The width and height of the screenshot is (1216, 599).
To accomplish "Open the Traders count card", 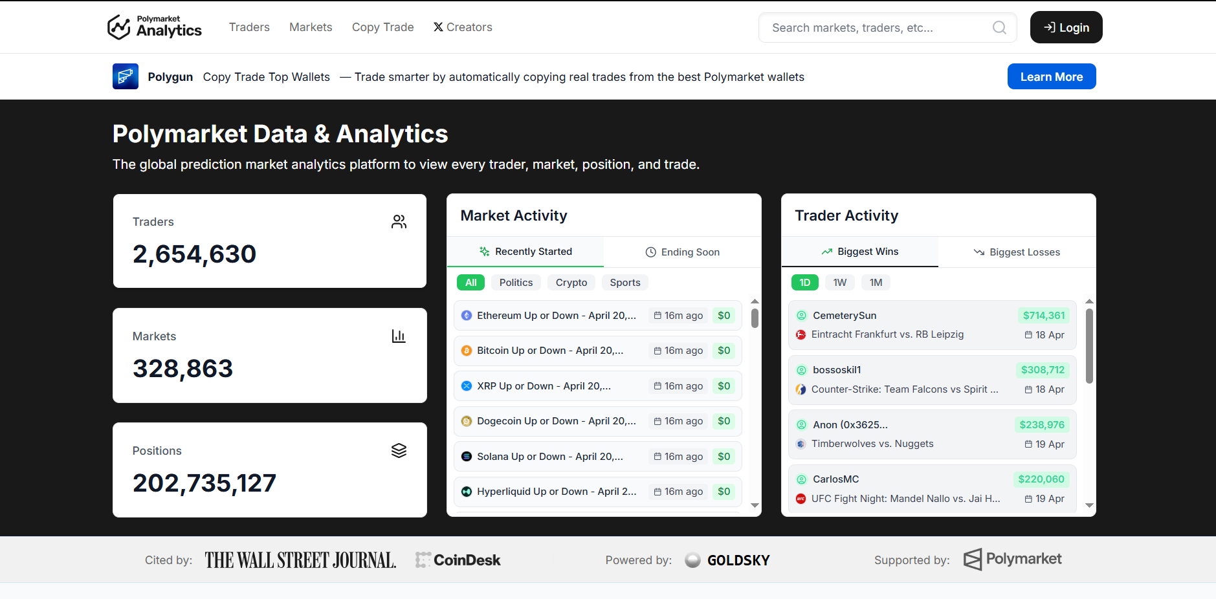I will (270, 241).
